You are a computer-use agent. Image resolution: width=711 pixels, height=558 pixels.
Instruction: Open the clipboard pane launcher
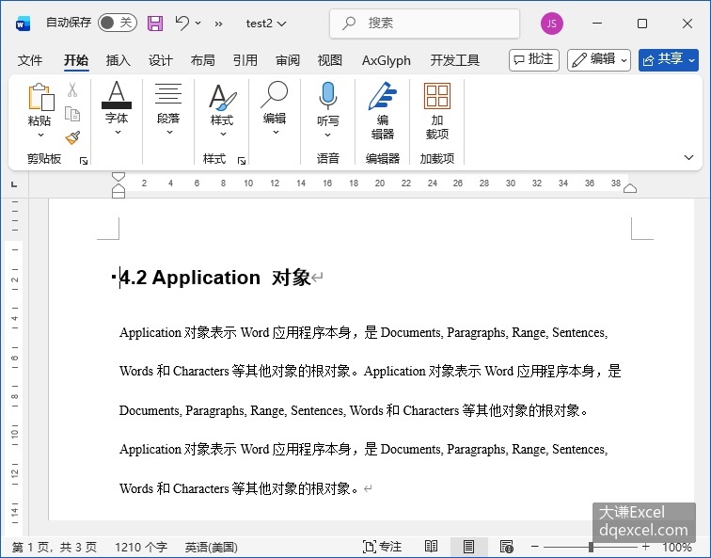(84, 161)
